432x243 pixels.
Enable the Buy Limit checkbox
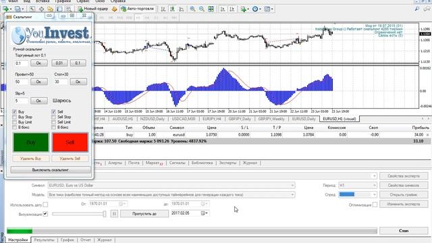point(15,122)
